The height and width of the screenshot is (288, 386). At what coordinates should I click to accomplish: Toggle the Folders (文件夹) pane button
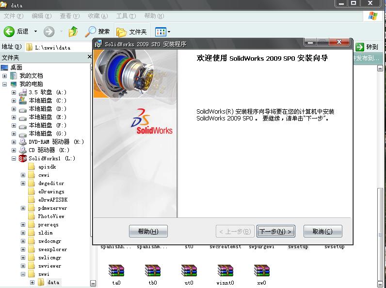click(x=132, y=32)
